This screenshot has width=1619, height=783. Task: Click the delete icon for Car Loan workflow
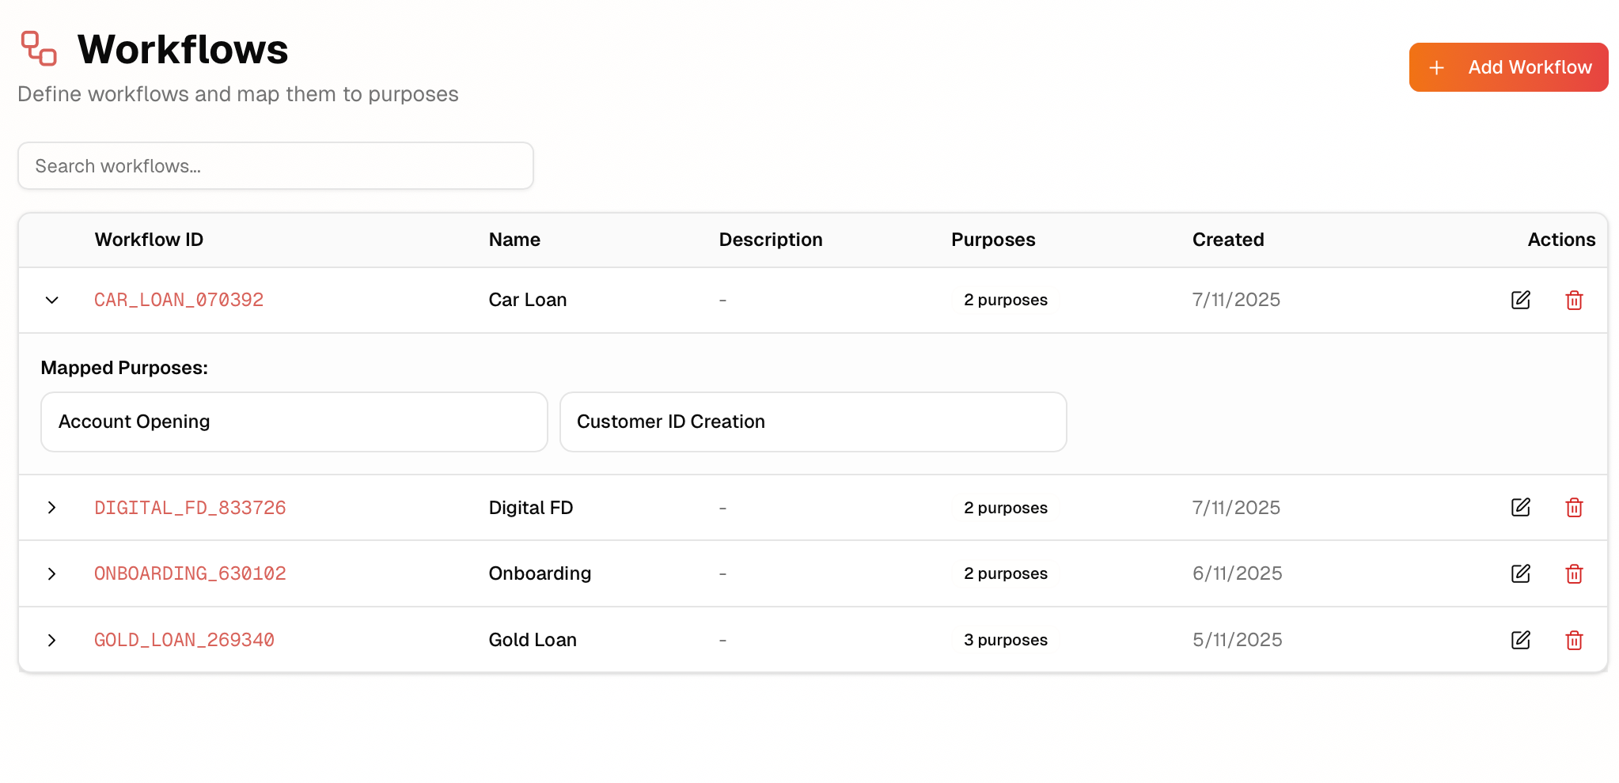coord(1574,300)
